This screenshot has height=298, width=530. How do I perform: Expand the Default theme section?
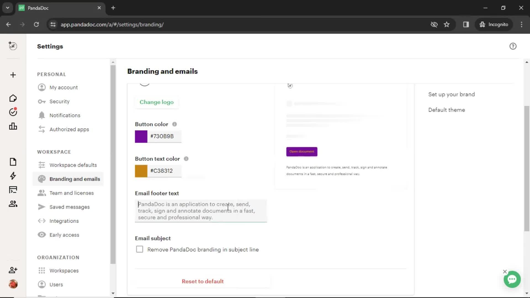pyautogui.click(x=447, y=110)
